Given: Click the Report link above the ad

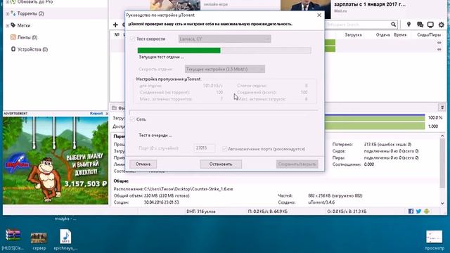Looking at the screenshot, I should point(96,114).
